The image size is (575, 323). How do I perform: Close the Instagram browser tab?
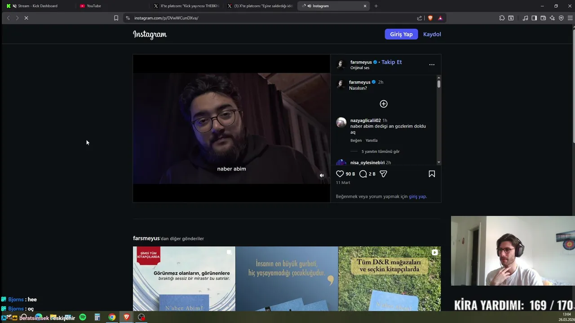pyautogui.click(x=365, y=6)
